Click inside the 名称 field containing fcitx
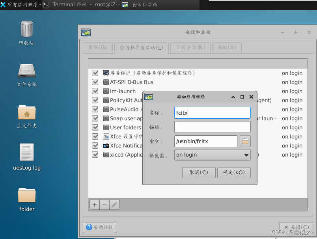Screen dimensions: 317x239 coord(212,113)
